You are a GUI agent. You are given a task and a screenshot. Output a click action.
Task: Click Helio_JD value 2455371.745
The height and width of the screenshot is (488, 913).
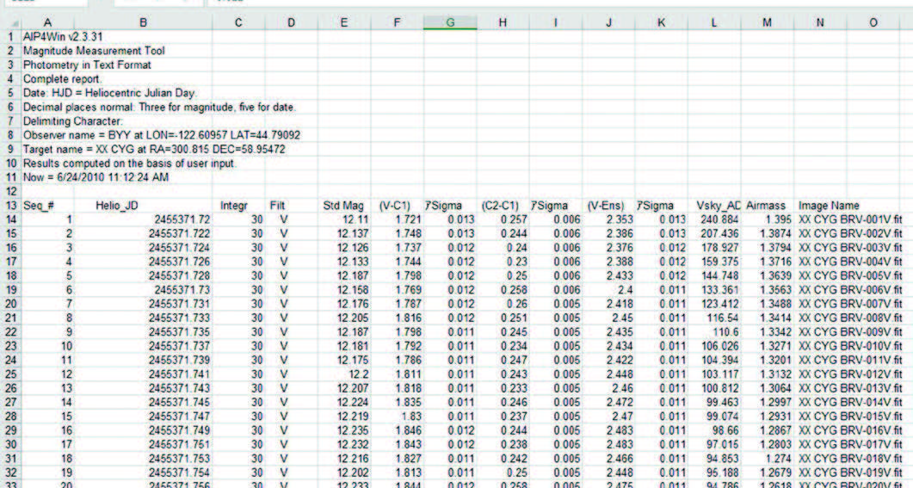tap(143, 402)
